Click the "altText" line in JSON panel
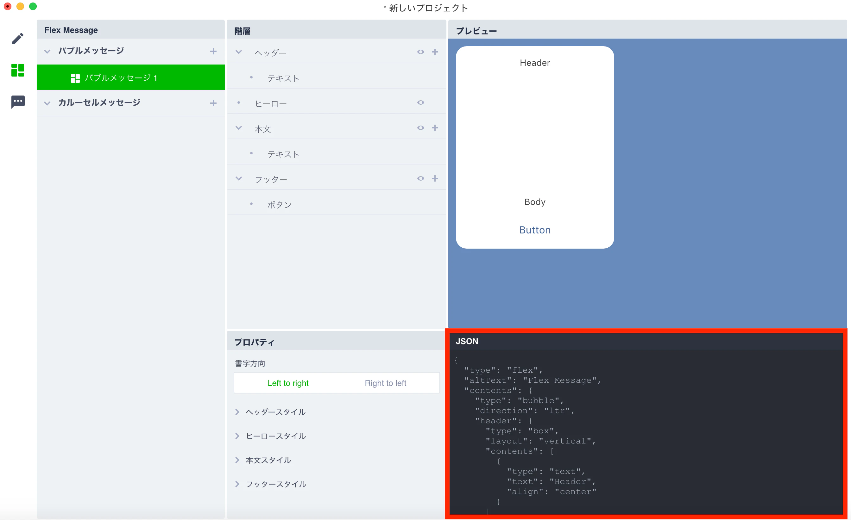 (x=533, y=380)
